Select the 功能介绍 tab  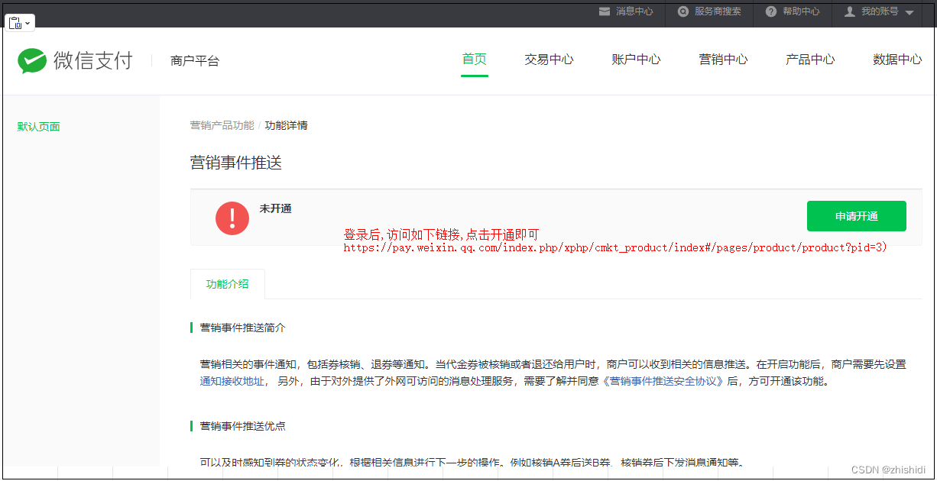tap(228, 284)
